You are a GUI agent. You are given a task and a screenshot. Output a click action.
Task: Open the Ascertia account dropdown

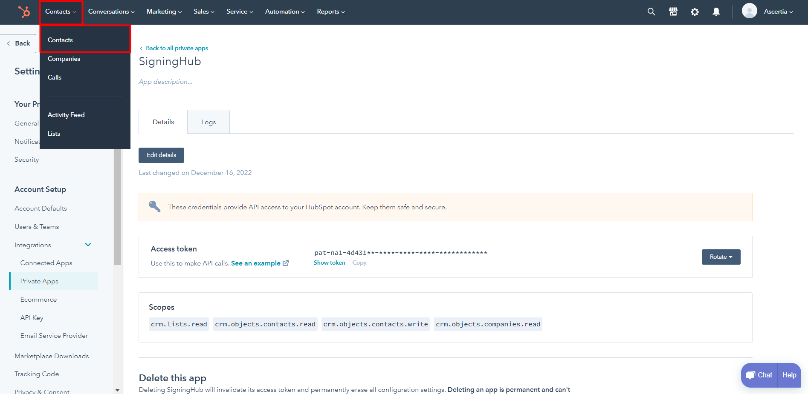click(x=778, y=11)
